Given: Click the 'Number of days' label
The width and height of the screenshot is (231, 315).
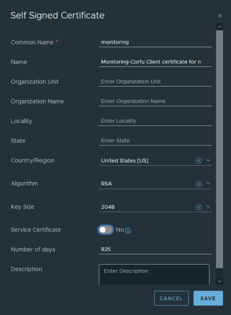Looking at the screenshot, I should click(33, 249).
